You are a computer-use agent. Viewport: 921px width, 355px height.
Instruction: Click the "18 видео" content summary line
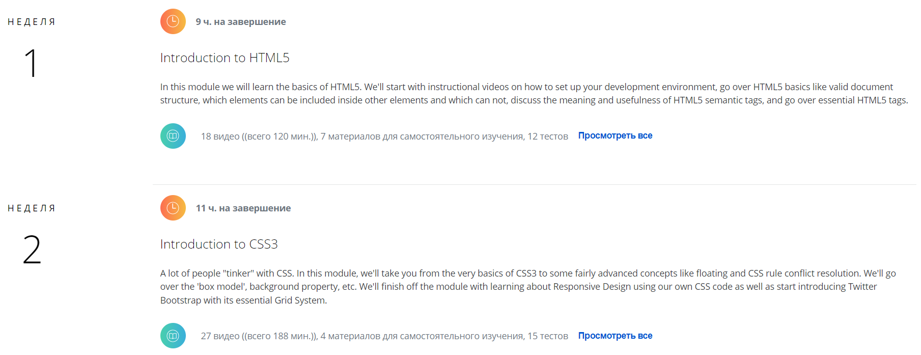384,136
